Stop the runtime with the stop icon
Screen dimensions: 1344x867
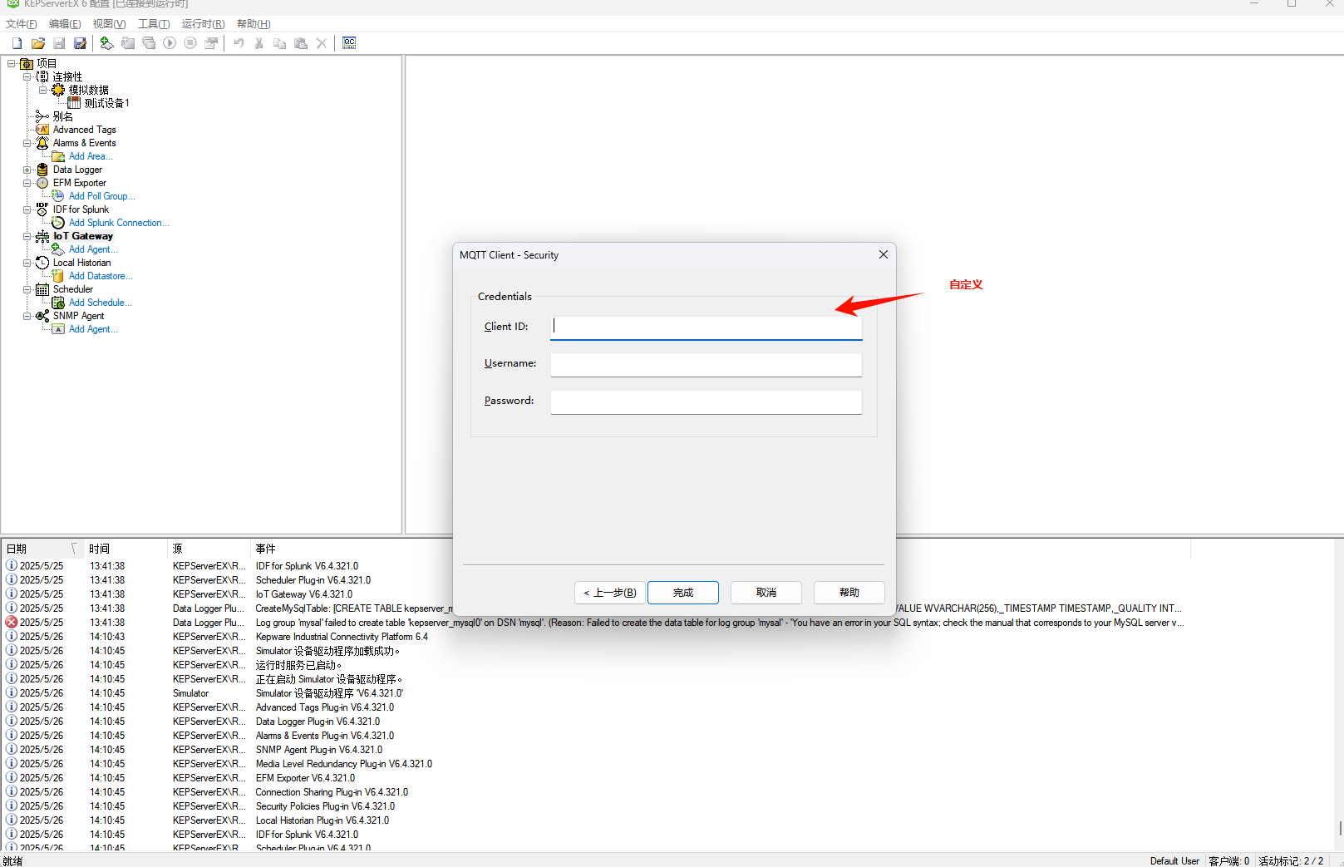(x=190, y=42)
